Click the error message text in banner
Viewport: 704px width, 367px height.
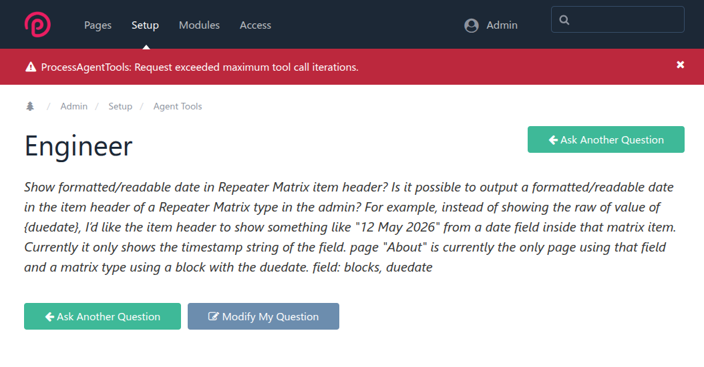point(200,67)
